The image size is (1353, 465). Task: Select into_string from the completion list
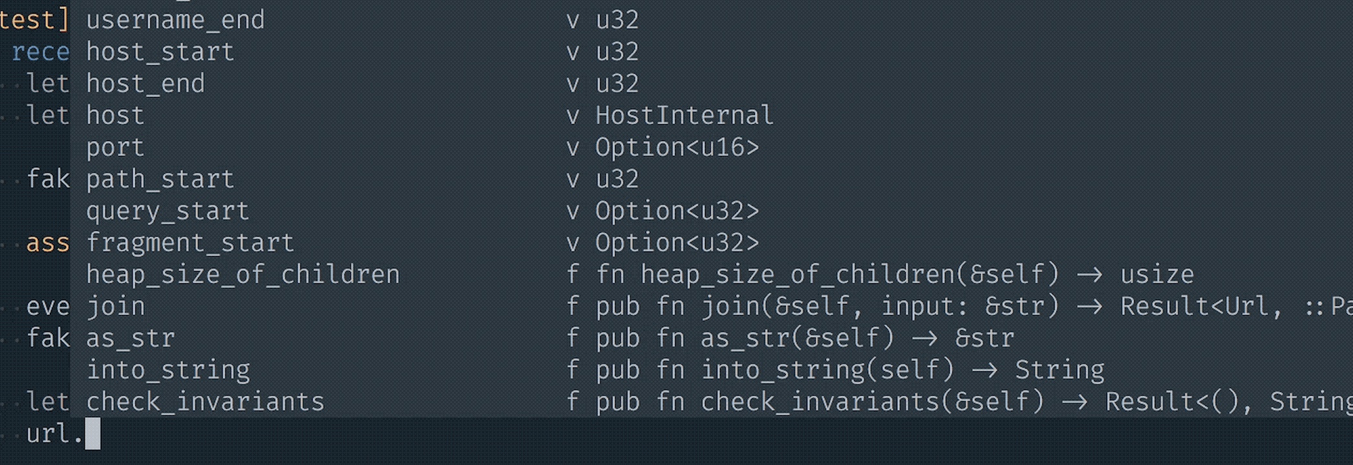coord(168,370)
